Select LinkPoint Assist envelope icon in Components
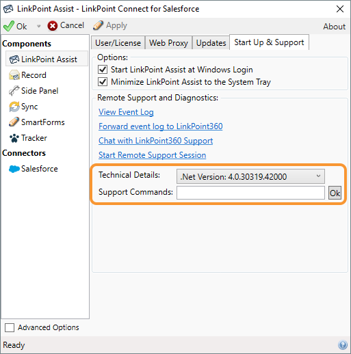Image resolution: width=351 pixels, height=354 pixels. [14, 59]
